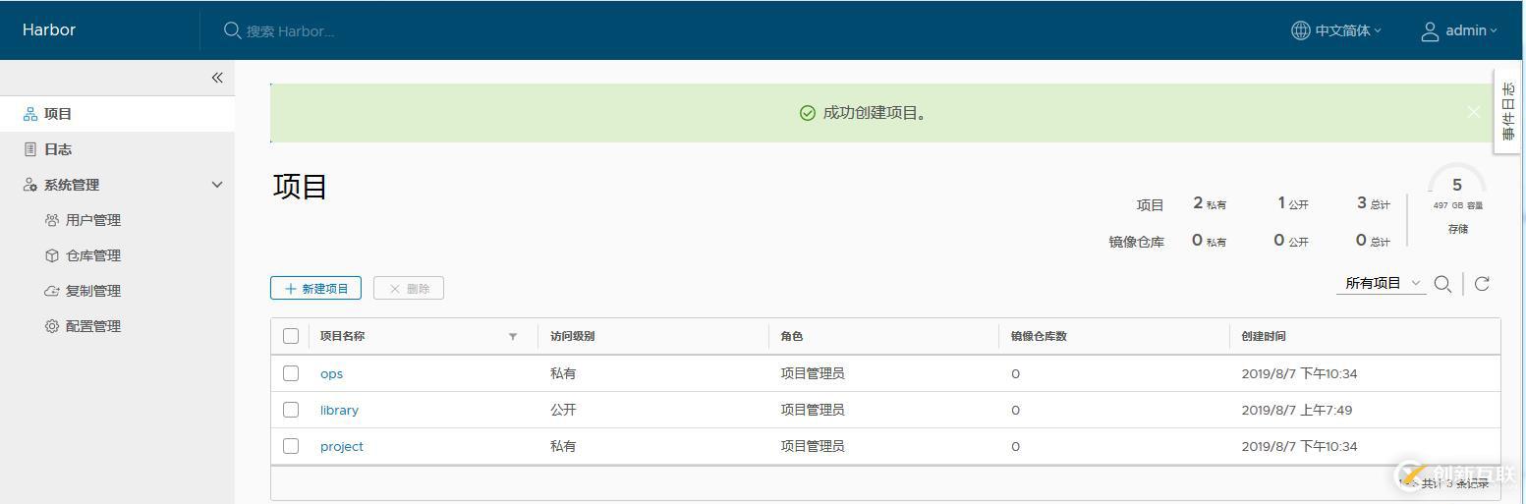The width and height of the screenshot is (1526, 504).
Task: Open 用户管理 in the sidebar
Action: [x=92, y=220]
